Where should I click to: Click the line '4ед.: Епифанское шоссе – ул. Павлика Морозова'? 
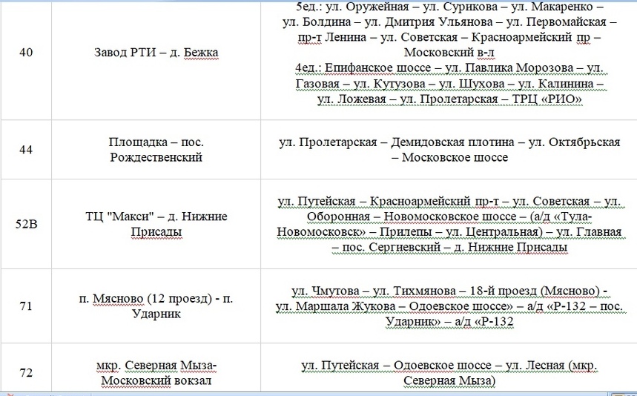(449, 67)
